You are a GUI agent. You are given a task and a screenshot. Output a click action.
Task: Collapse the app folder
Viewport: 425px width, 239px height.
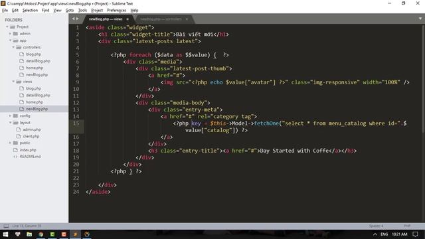point(11,40)
